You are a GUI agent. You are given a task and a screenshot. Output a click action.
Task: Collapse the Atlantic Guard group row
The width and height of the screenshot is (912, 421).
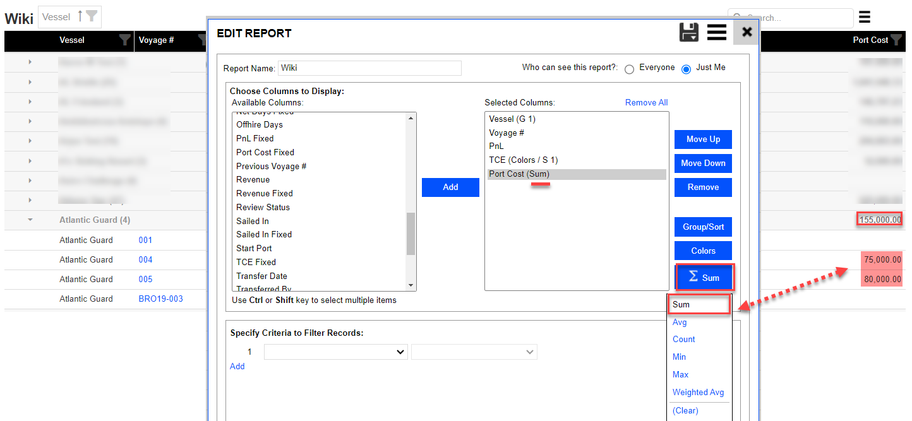(30, 220)
